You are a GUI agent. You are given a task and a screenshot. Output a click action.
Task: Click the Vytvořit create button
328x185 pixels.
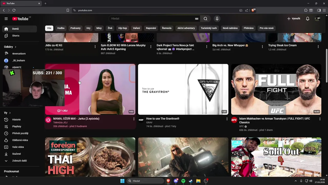point(294,18)
